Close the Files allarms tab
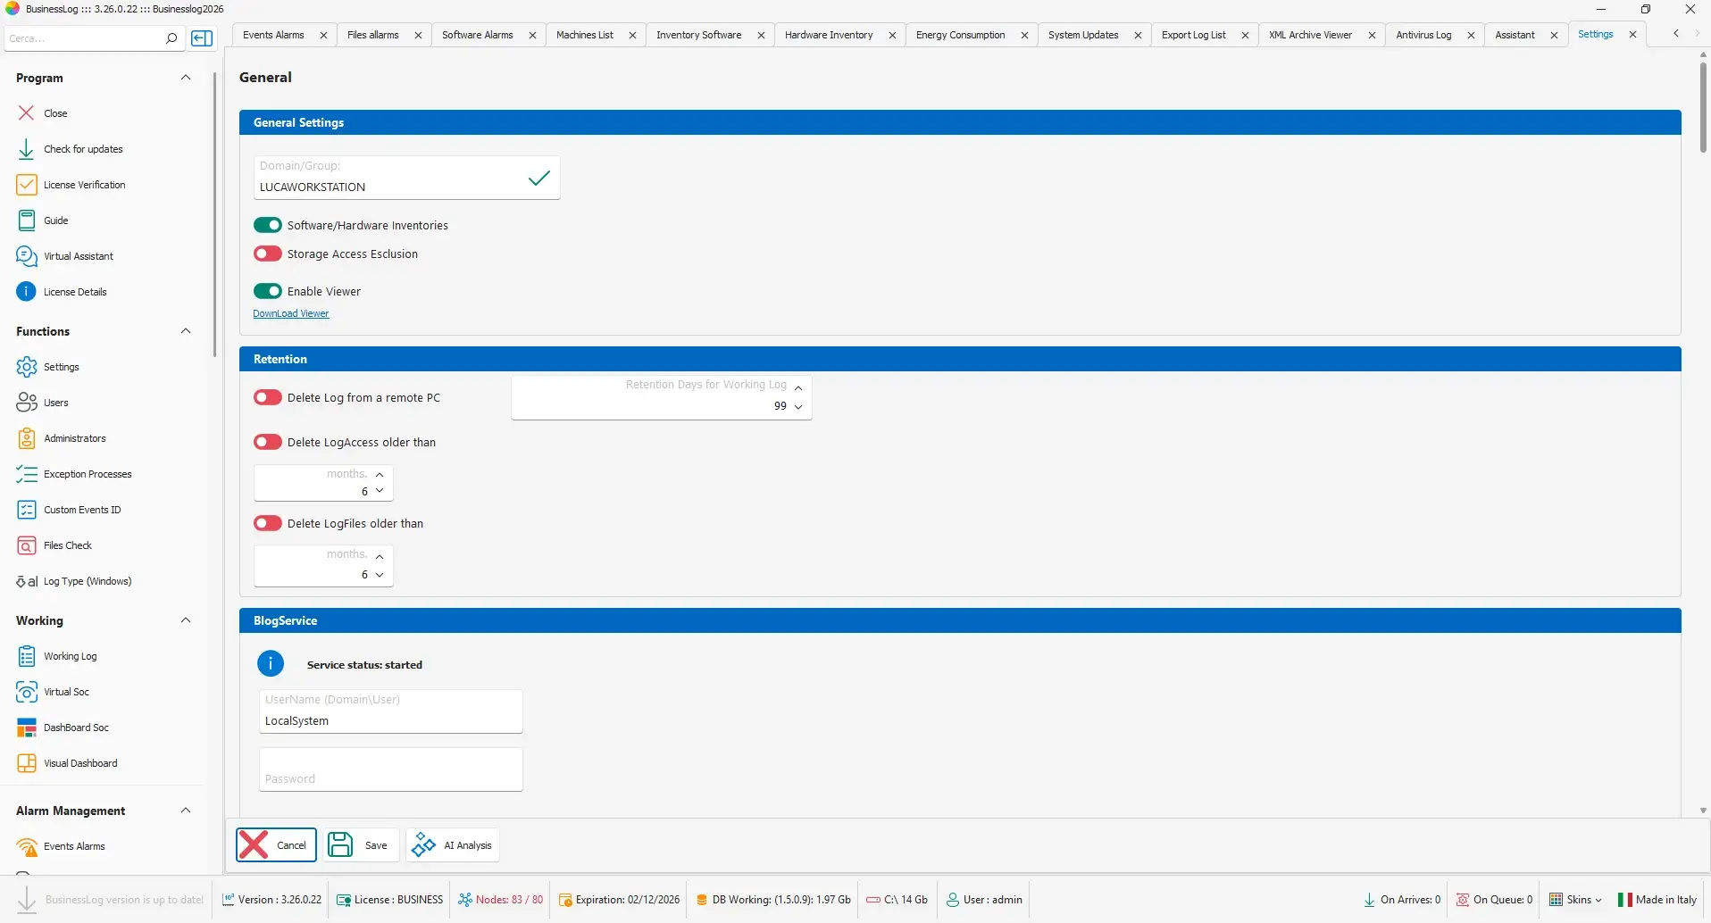This screenshot has width=1711, height=923. [418, 36]
